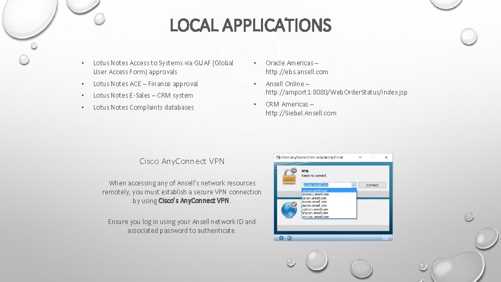Open the http://Siebel.Ansell.com link
The width and height of the screenshot is (501, 282).
301,113
